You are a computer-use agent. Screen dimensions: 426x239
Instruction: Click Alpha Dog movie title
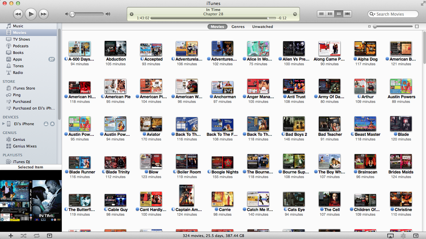click(368, 59)
